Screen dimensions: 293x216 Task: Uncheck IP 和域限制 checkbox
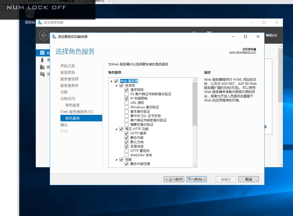pyautogui.click(x=127, y=98)
